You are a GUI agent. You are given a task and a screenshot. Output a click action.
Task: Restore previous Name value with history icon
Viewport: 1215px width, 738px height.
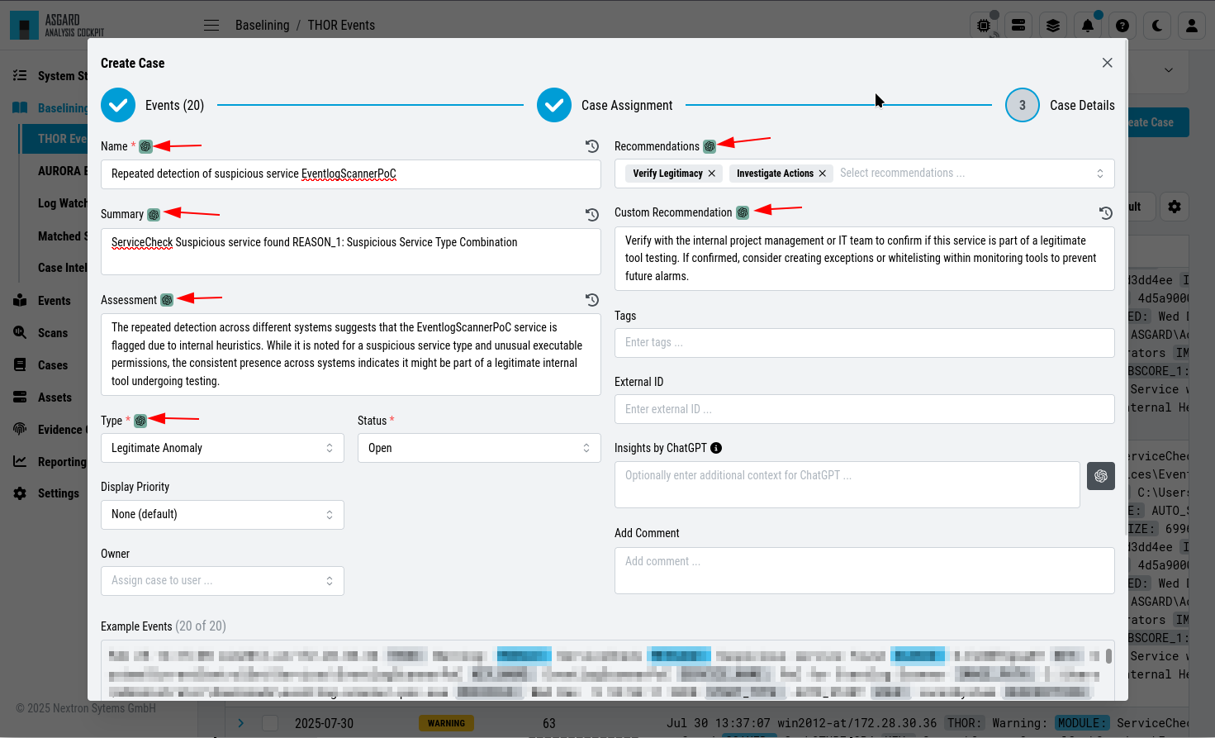(x=592, y=146)
